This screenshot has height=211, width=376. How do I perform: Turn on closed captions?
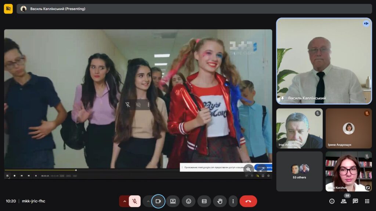coord(204,201)
